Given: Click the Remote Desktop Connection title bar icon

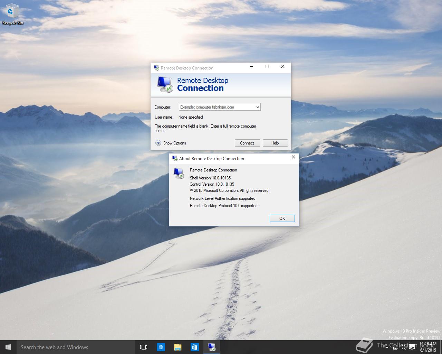Looking at the screenshot, I should point(156,68).
